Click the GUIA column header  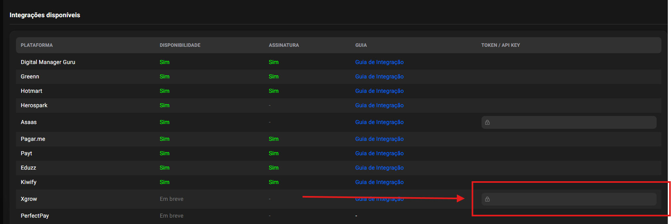point(361,45)
